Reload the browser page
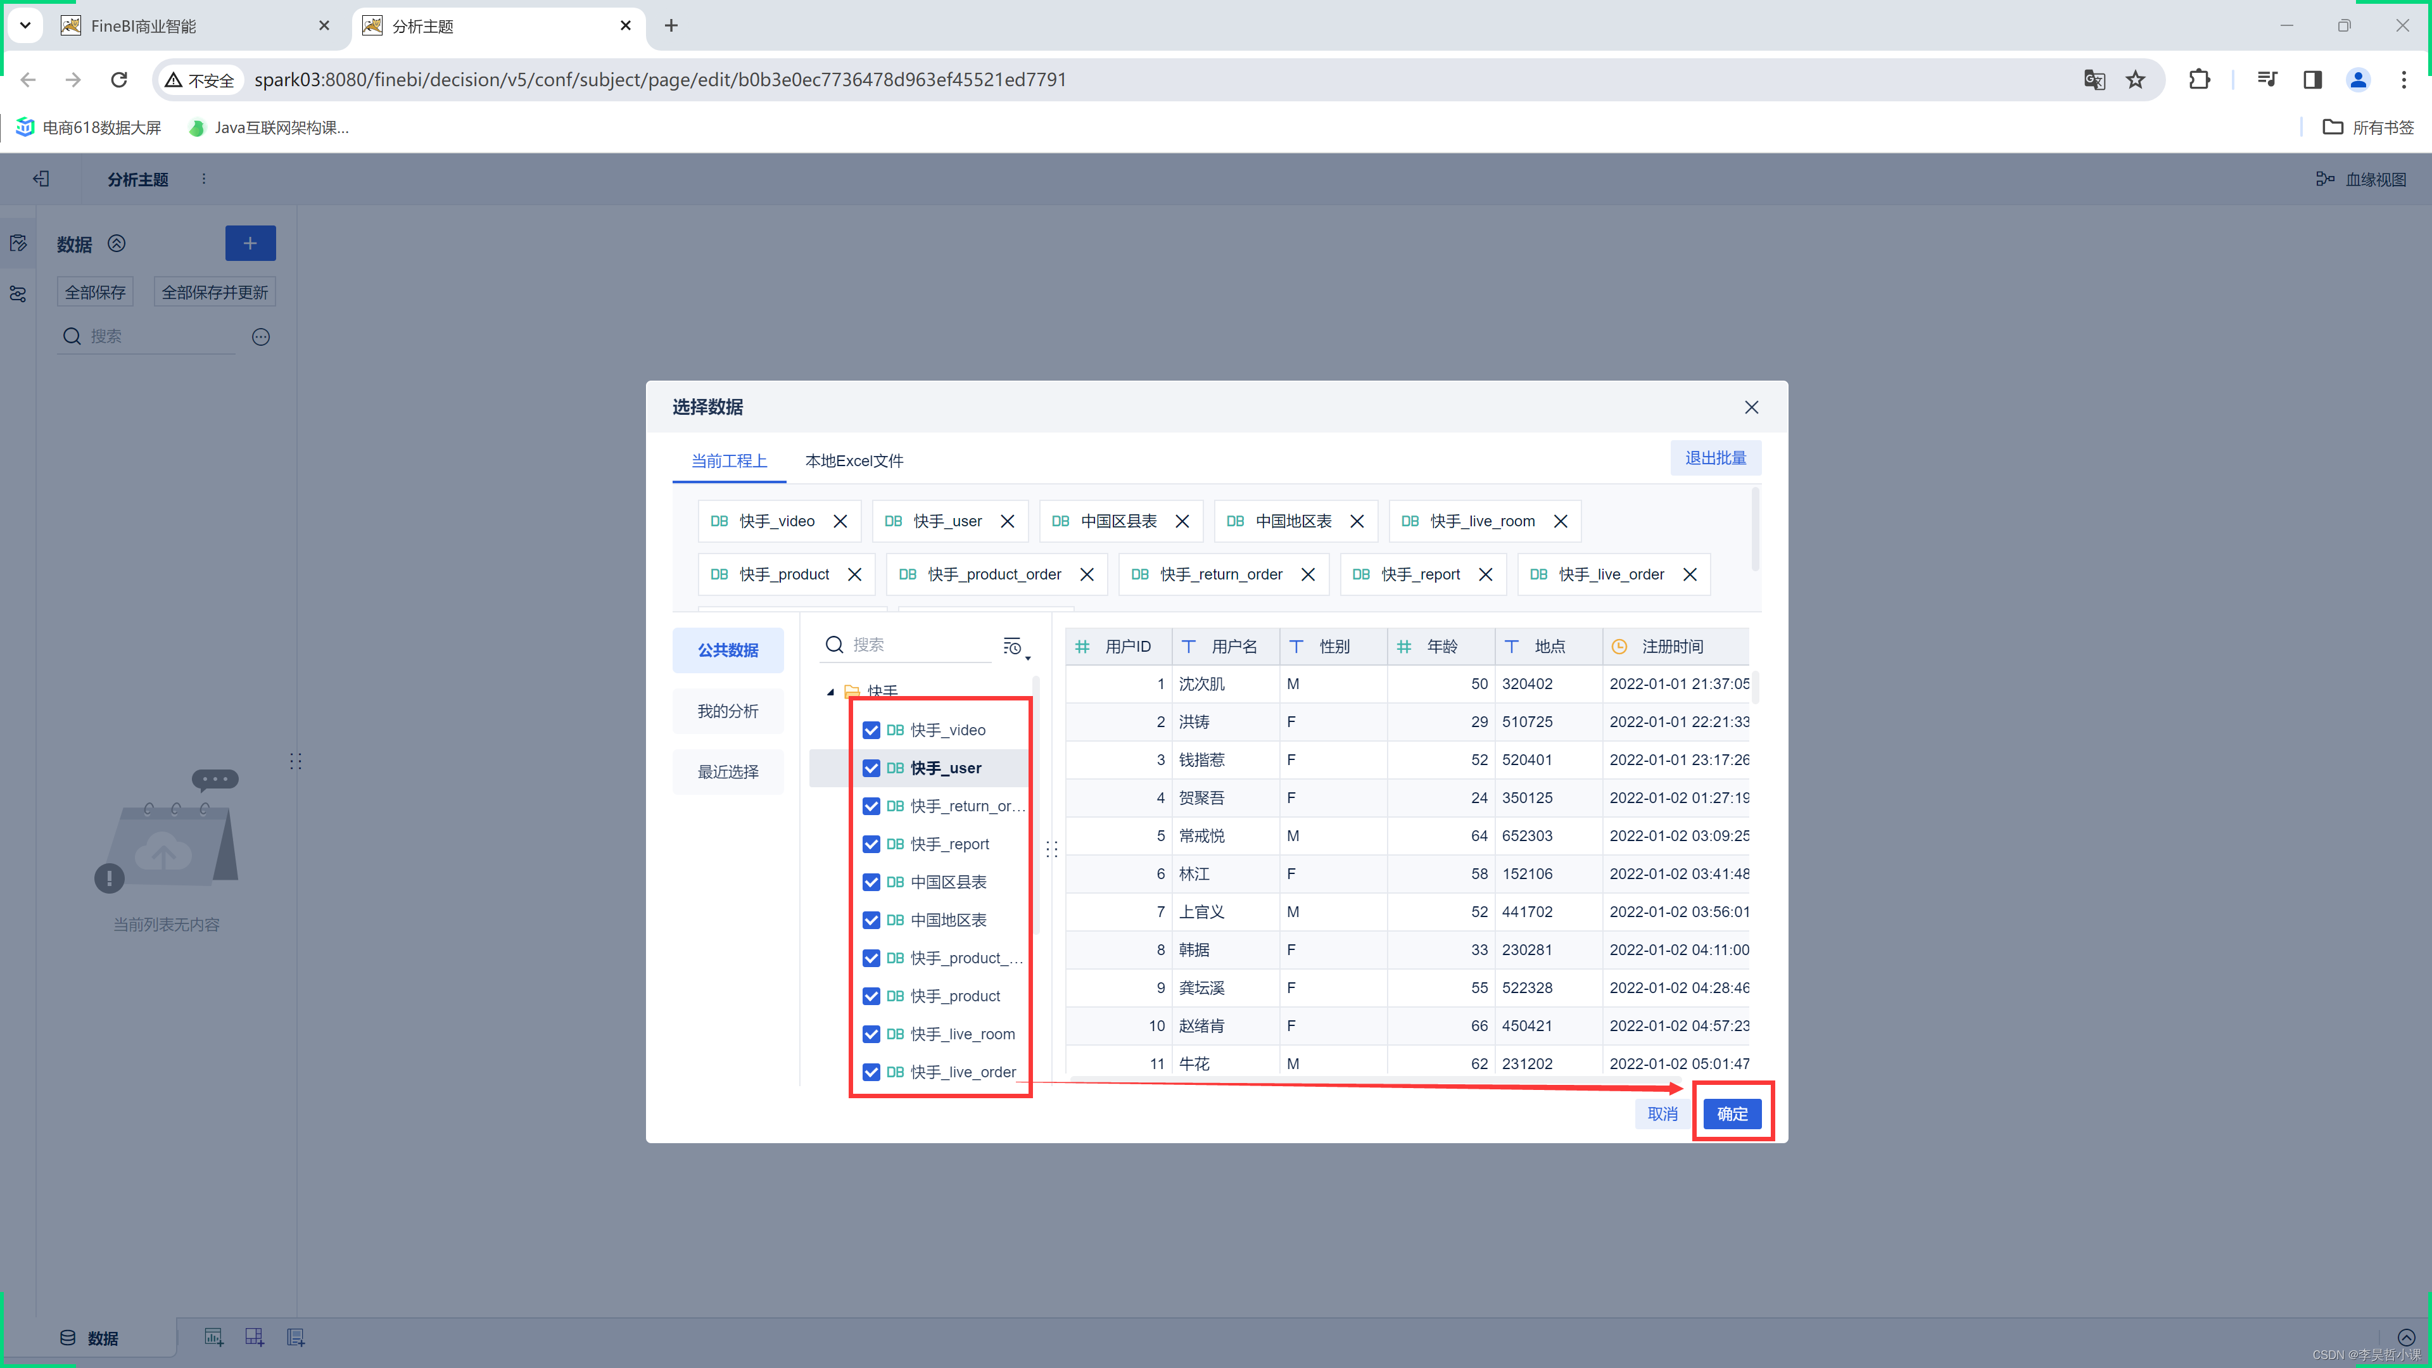Viewport: 2432px width, 1368px height. coord(119,79)
